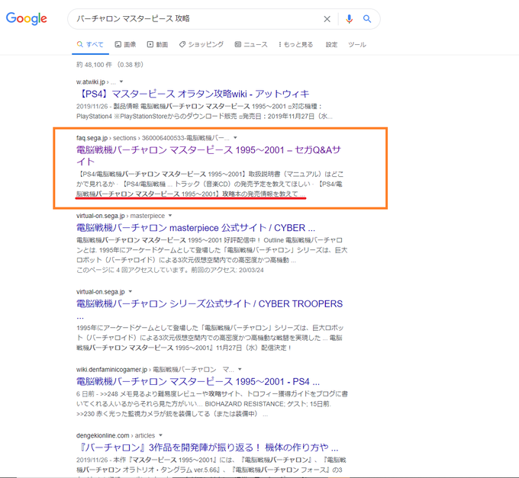Screen dimensions: 519x478
Task: Open 3作品を開発陣が振り返る dengeki article
Action: pyautogui.click(x=207, y=448)
